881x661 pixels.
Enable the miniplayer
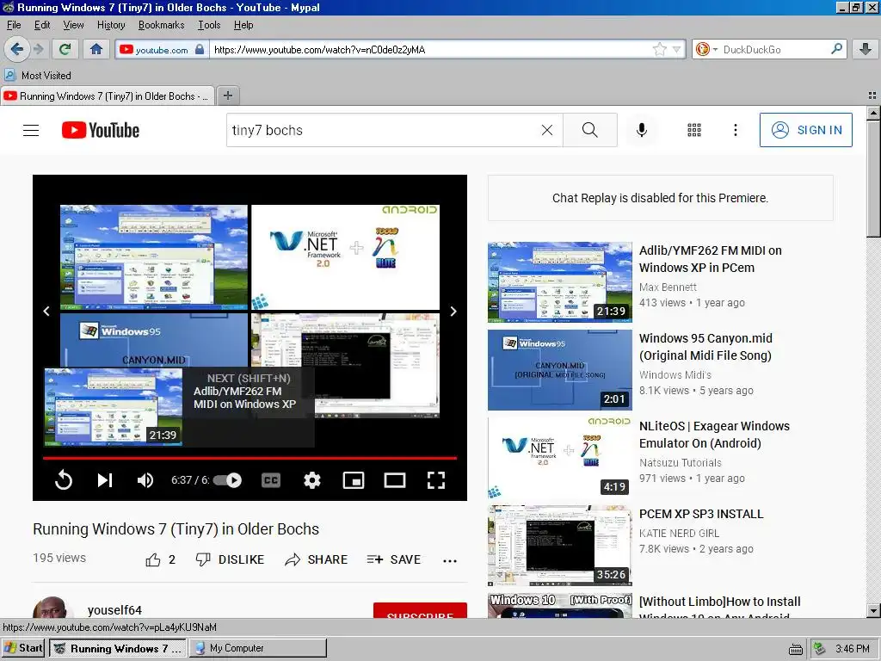(x=354, y=480)
